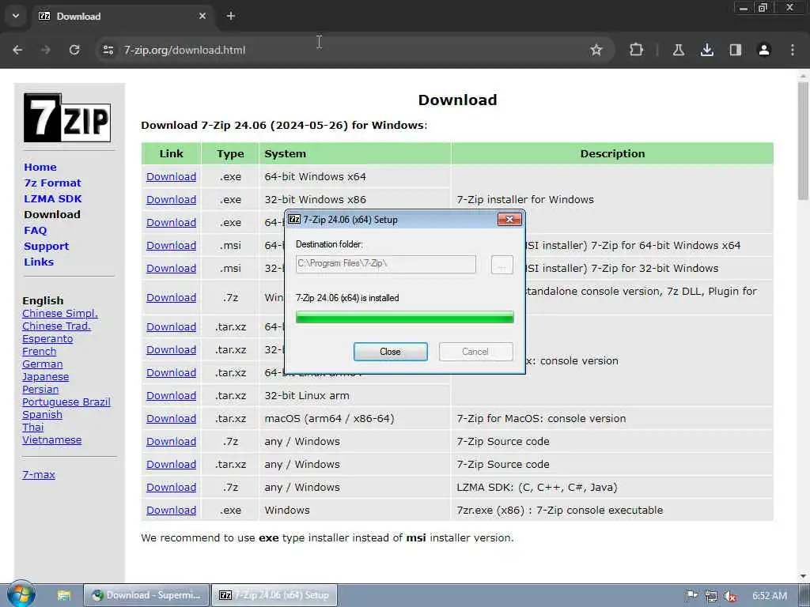810x607 pixels.
Task: Open the browser Downloads icon
Action: 706,50
